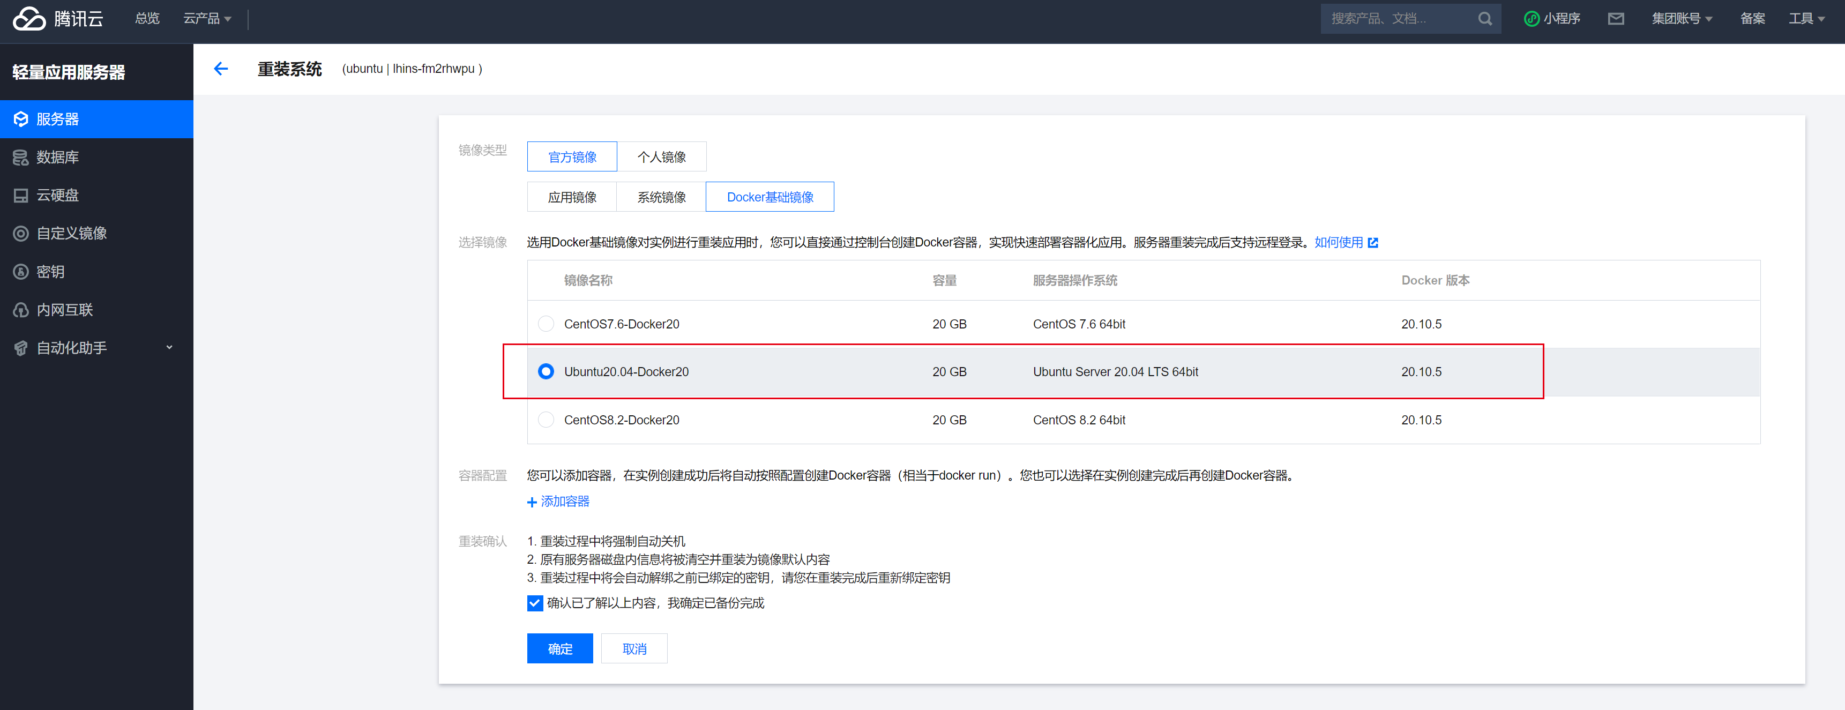Expand the 云产品 dropdown
The height and width of the screenshot is (710, 1845).
click(207, 19)
